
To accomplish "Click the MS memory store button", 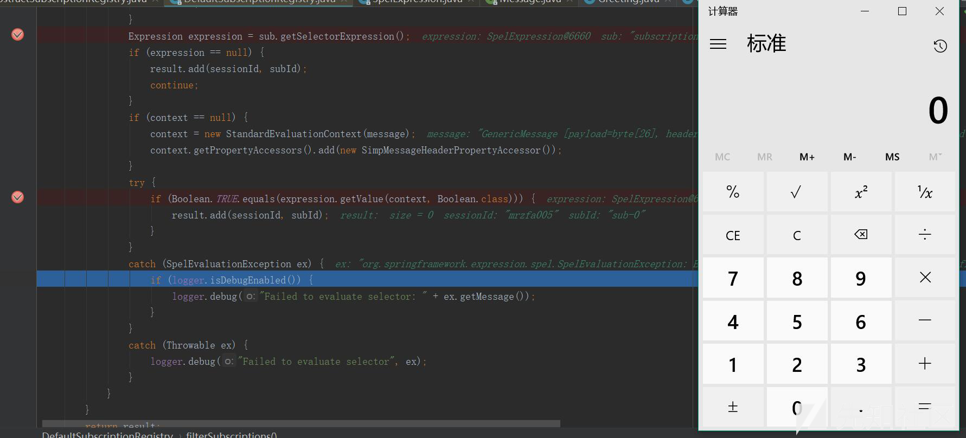I will [x=892, y=157].
